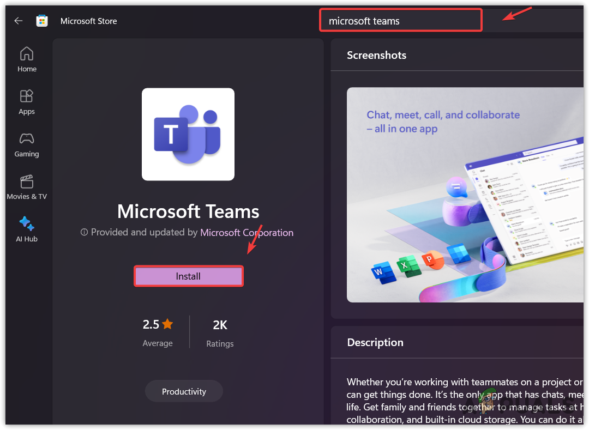Open the Microsoft Corporation publisher link
589x430 pixels.
click(x=247, y=233)
